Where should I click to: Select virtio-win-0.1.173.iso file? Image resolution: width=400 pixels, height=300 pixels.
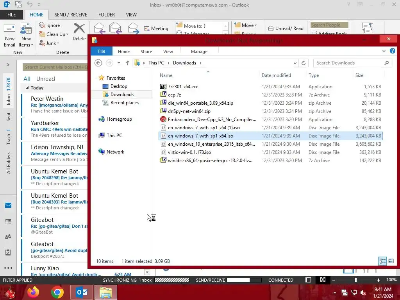[x=189, y=152]
